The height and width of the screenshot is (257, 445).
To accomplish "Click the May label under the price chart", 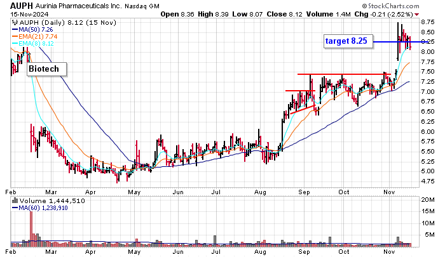I will 134,192.
